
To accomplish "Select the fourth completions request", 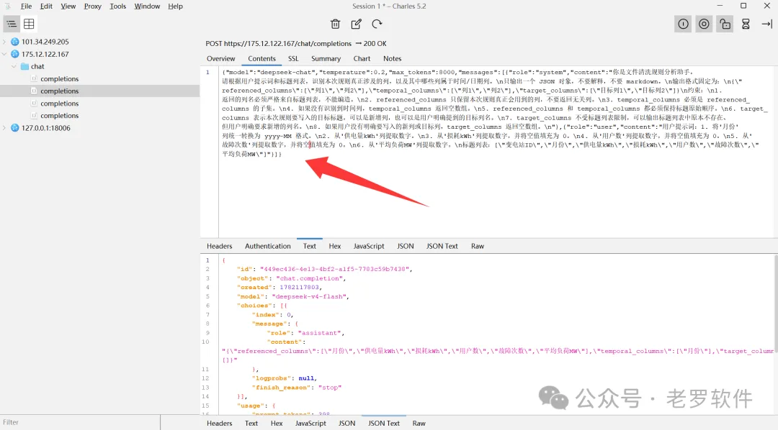I will coord(60,116).
